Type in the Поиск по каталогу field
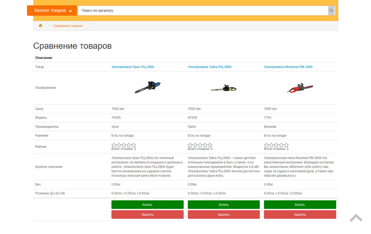The width and height of the screenshot is (371, 234). 202,11
